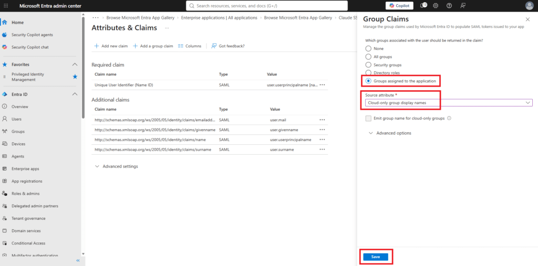Close the Group Claims panel
538x266 pixels.
527,19
